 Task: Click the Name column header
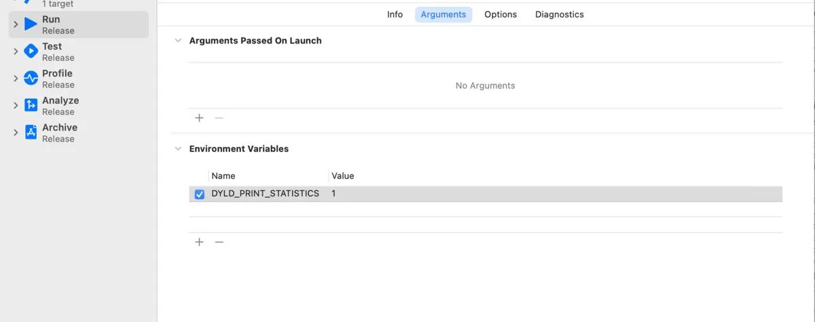[x=223, y=176]
